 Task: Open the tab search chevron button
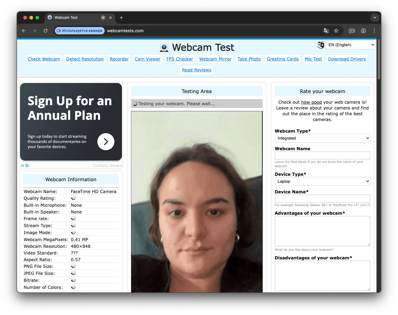(x=375, y=18)
